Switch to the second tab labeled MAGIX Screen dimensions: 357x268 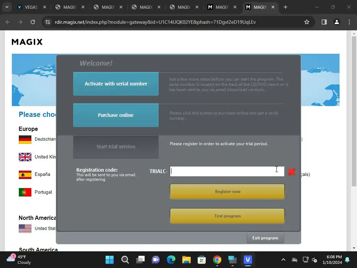point(70,7)
